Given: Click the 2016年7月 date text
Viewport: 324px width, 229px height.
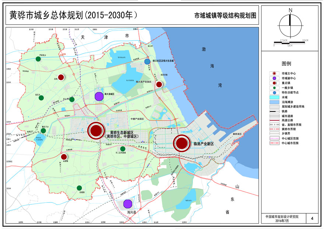Looking at the screenshot, I should [x=282, y=221].
